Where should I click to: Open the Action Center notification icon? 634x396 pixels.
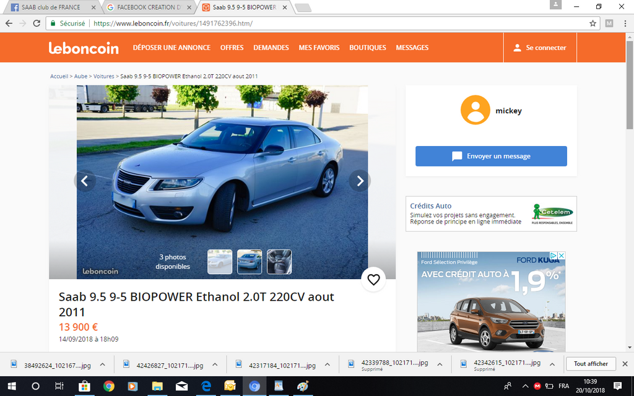[617, 386]
